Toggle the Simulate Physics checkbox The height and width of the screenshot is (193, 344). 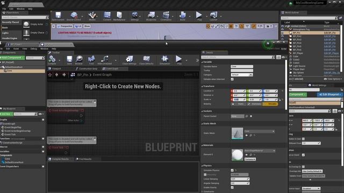(x=232, y=170)
